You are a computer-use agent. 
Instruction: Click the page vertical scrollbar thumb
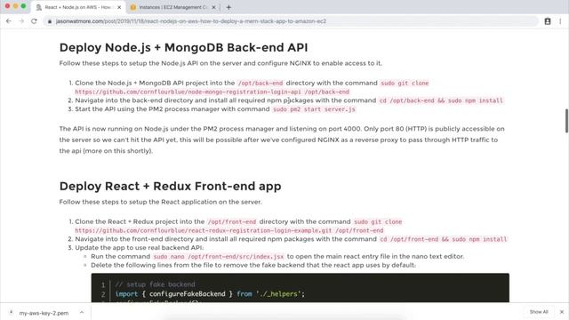click(x=566, y=121)
